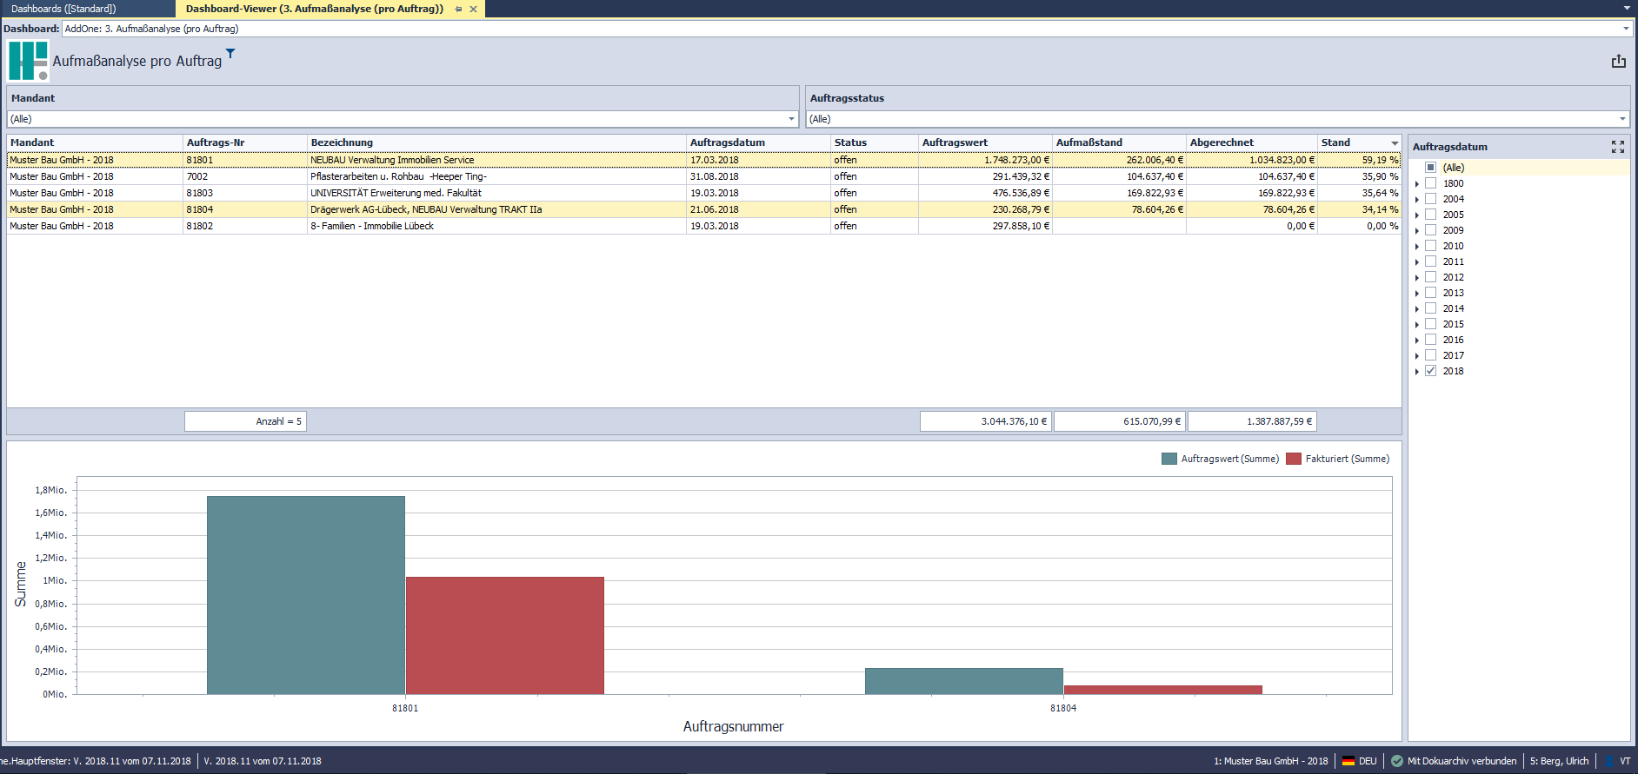
Task: Click the Auftragswert cell '1.748.273,00 €'
Action: 985,160
